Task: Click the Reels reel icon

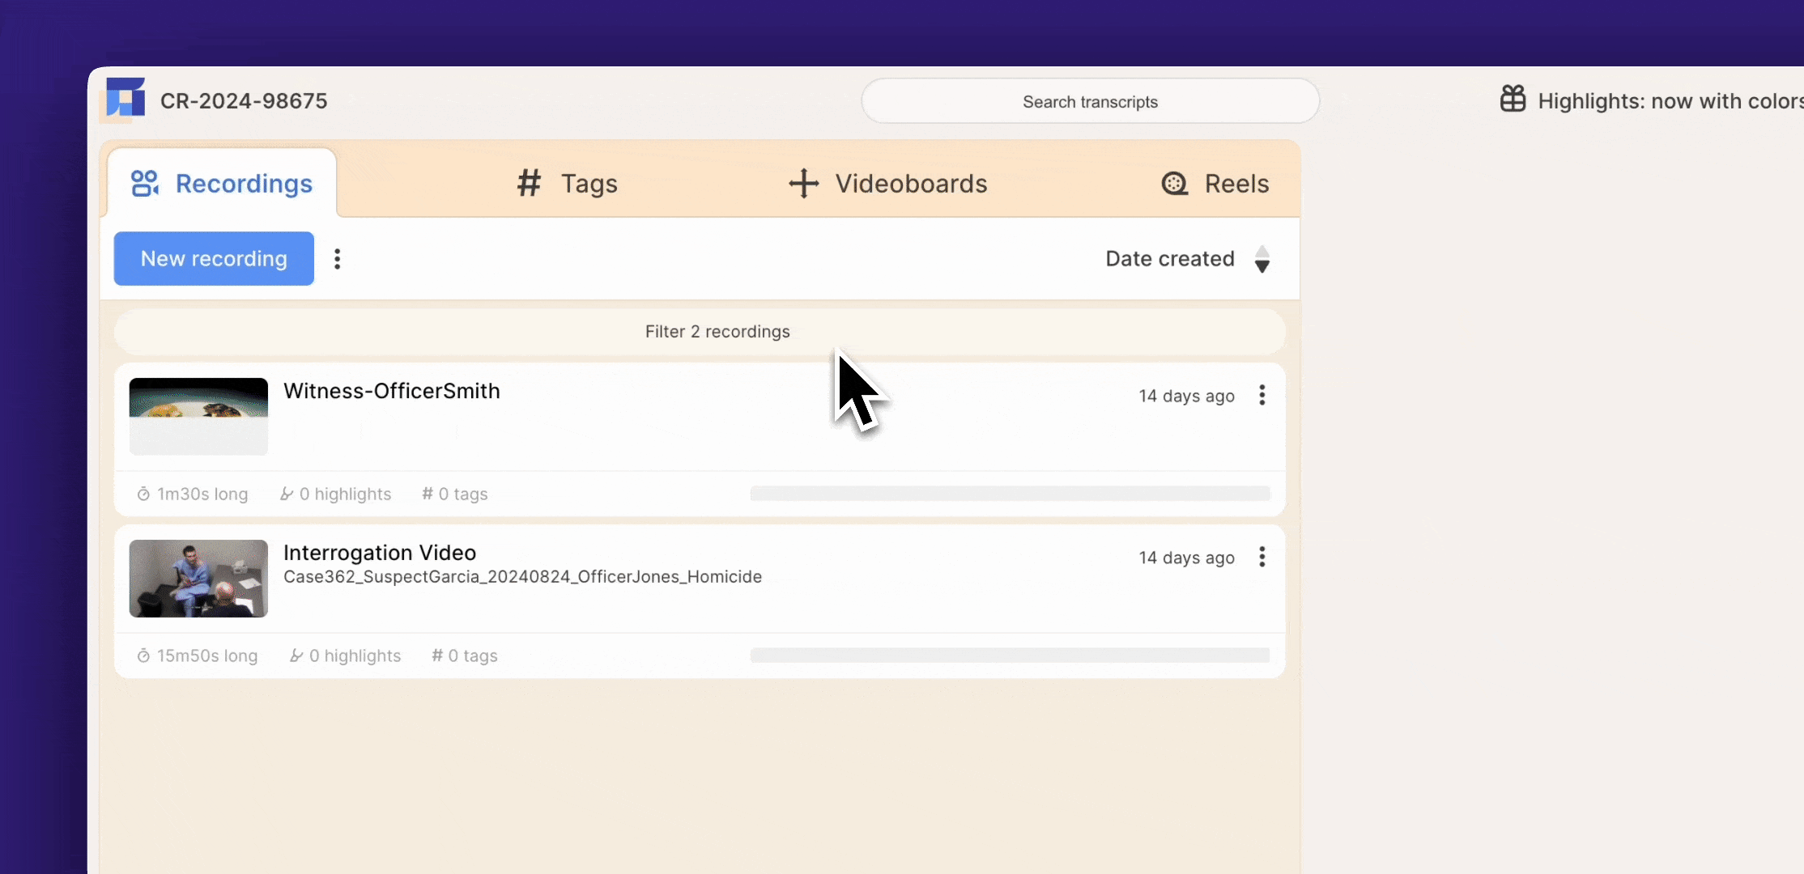Action: click(1176, 183)
